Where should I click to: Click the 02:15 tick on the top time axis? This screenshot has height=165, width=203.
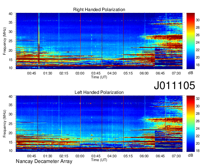64,73
